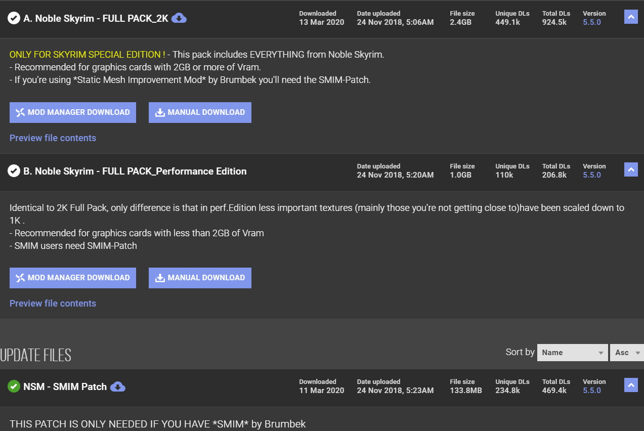The width and height of the screenshot is (644, 431).
Task: Click the cloud download icon next to NSM - SMIM Patch
Action: [117, 386]
